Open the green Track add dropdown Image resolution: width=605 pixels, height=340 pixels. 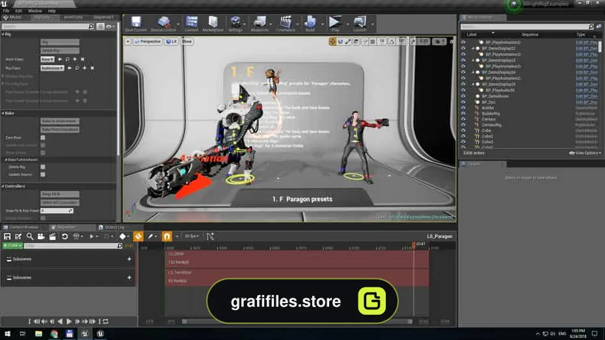click(x=12, y=246)
